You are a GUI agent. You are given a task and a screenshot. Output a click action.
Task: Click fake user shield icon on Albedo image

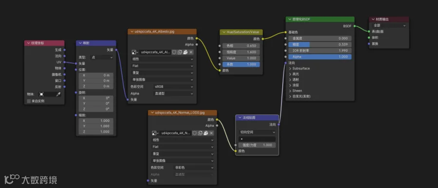pos(174,52)
